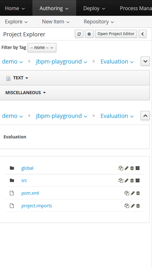
Task: Open the New Item menu
Action: [x=56, y=22]
